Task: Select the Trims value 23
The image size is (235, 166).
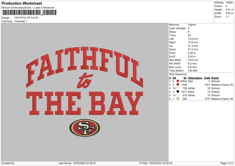Action: [x=189, y=35]
